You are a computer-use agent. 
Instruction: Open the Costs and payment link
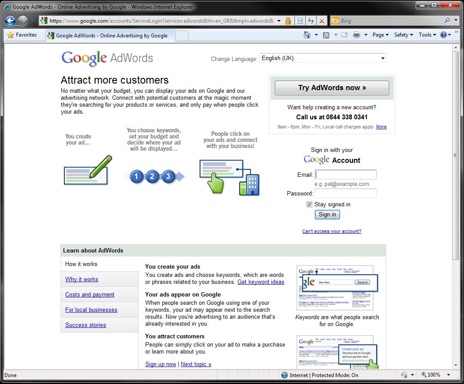90,294
